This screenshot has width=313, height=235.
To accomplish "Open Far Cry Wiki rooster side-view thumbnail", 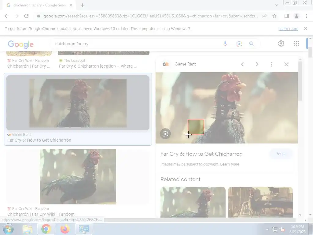I will [x=78, y=177].
